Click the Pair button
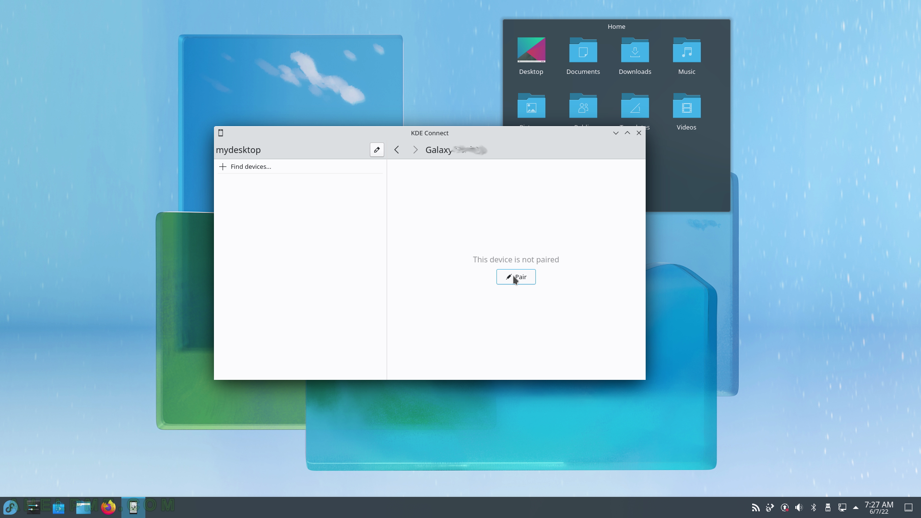Viewport: 921px width, 518px height. coord(516,277)
